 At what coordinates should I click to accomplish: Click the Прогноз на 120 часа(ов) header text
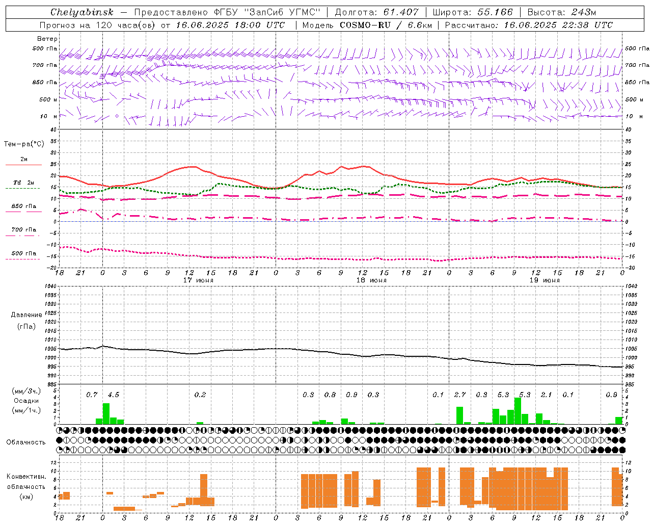click(x=98, y=25)
